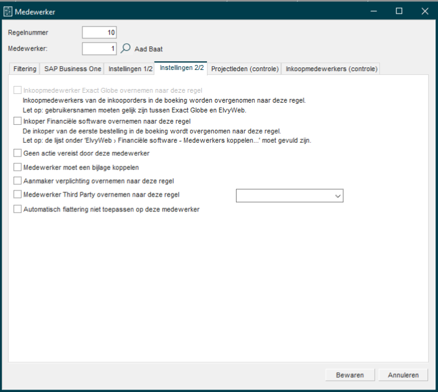The image size is (438, 392).
Task: Maximize the Medewerker window
Action: point(399,11)
